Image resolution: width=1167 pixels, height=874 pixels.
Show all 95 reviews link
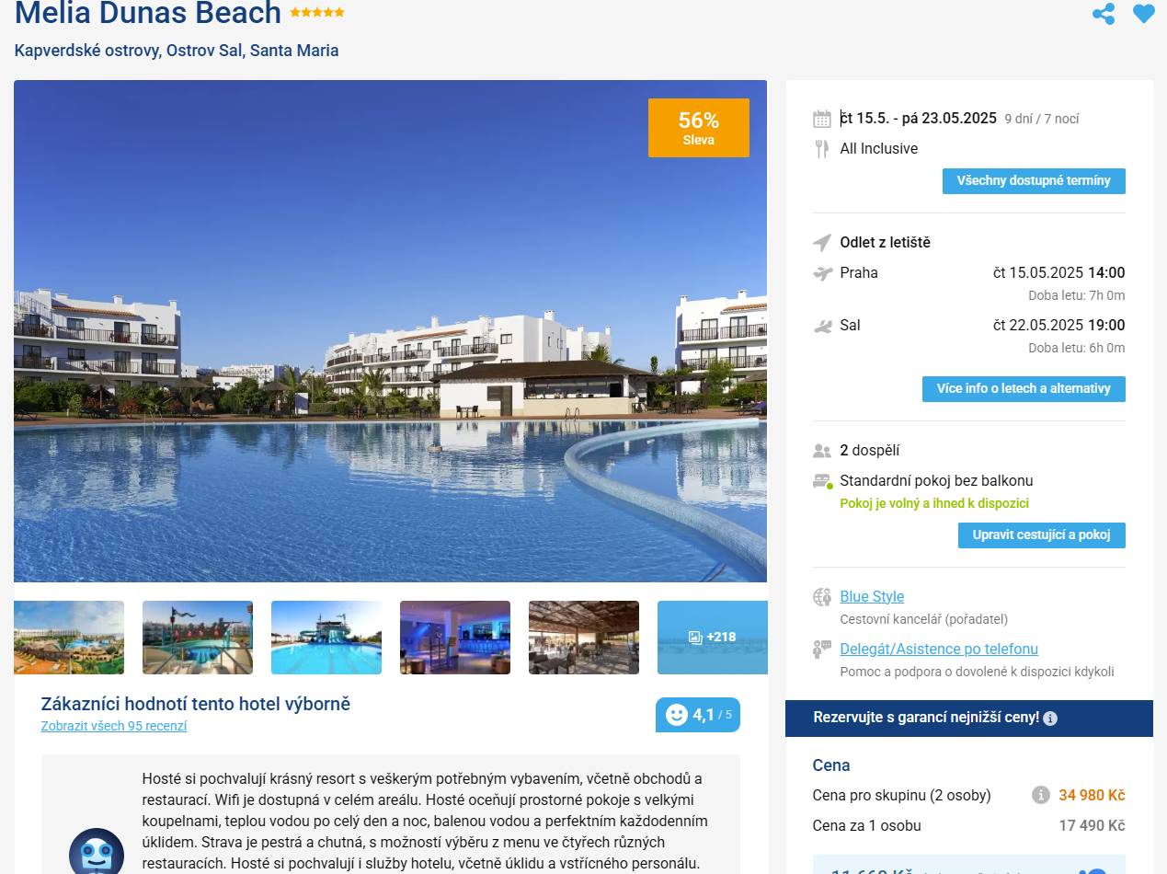tap(114, 726)
